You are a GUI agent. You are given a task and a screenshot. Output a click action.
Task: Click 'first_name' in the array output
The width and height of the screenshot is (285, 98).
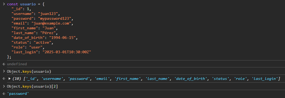(128, 79)
